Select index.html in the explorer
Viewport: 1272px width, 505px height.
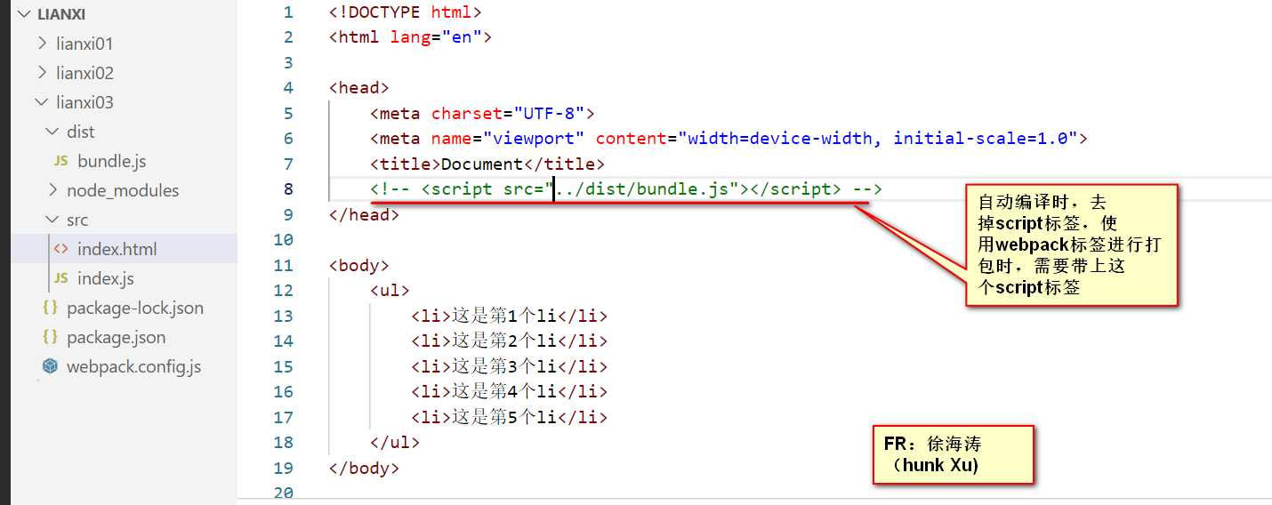[117, 249]
